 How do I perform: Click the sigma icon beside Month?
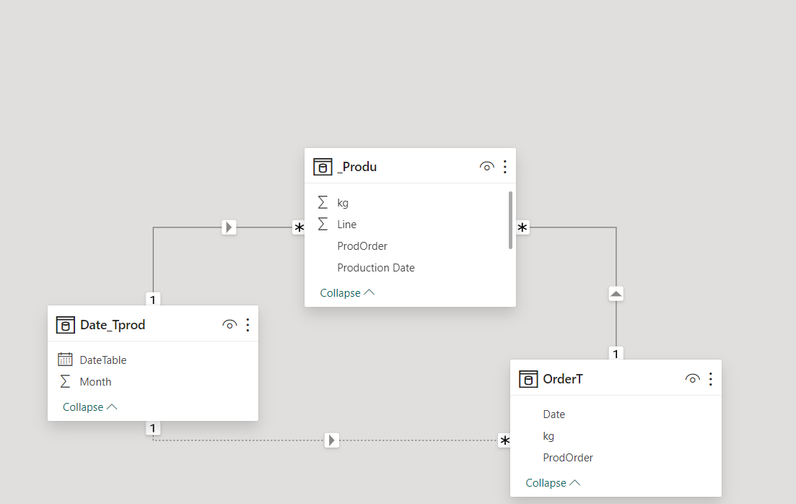coord(65,381)
